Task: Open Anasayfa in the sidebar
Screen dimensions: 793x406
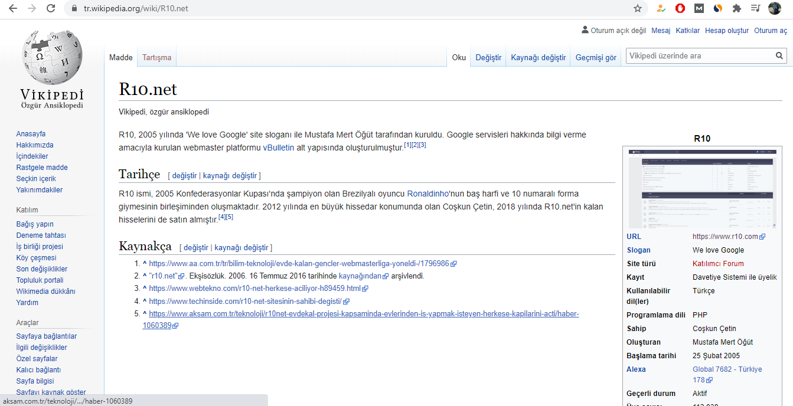Action: coord(31,134)
